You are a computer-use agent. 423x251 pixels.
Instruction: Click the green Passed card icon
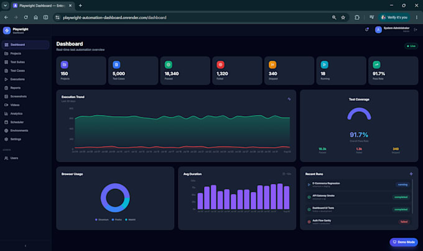169,65
